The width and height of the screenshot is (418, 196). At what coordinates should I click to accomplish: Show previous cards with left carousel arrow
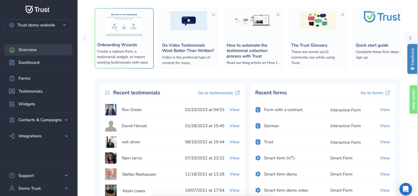84,38
